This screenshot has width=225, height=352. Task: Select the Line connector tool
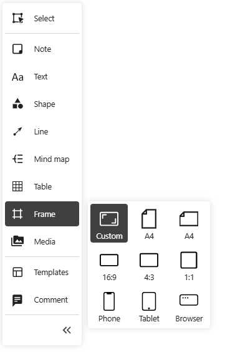[42, 131]
